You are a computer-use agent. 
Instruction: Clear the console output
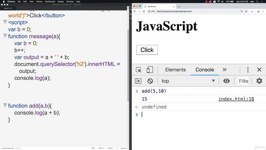150,81
